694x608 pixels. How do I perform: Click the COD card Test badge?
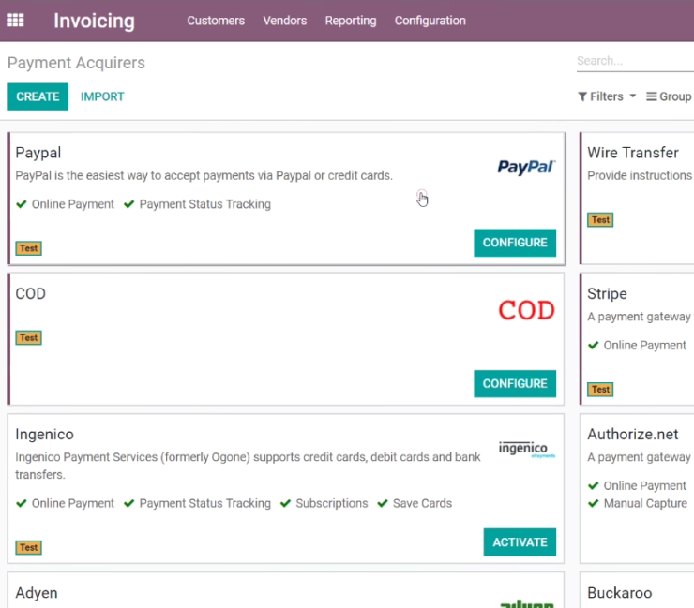coord(29,338)
